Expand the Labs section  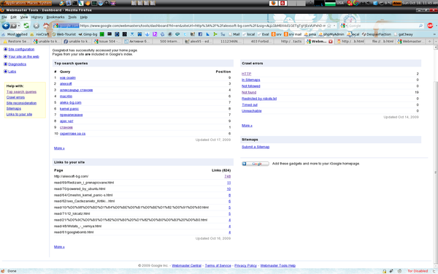[x=5, y=72]
